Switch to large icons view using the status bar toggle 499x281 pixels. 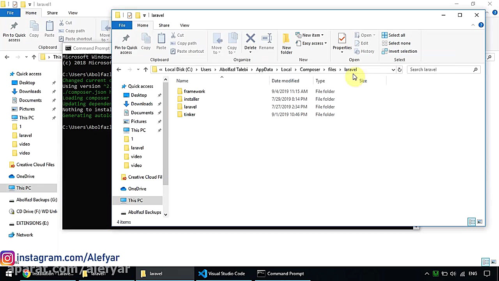(480, 222)
